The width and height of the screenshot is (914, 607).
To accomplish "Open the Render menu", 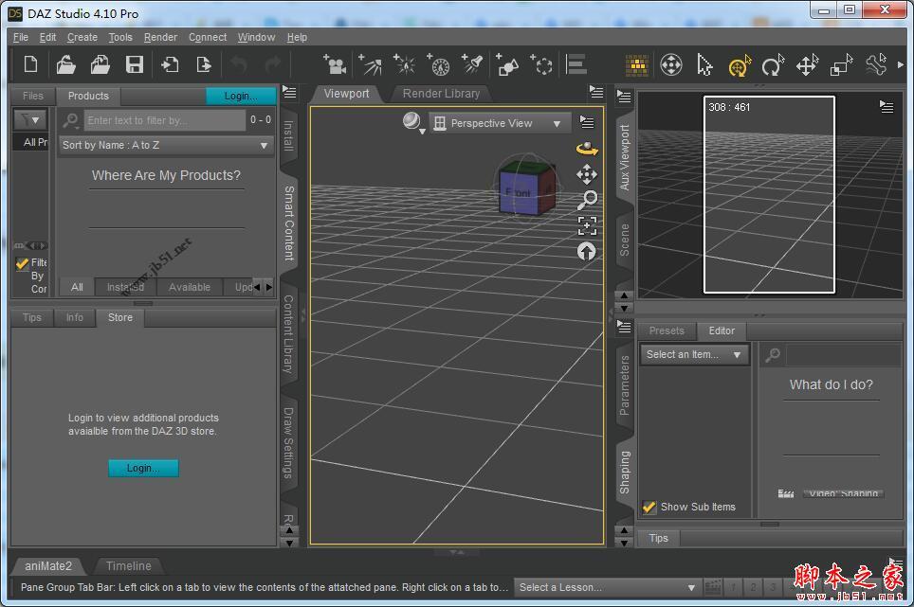I will point(160,37).
